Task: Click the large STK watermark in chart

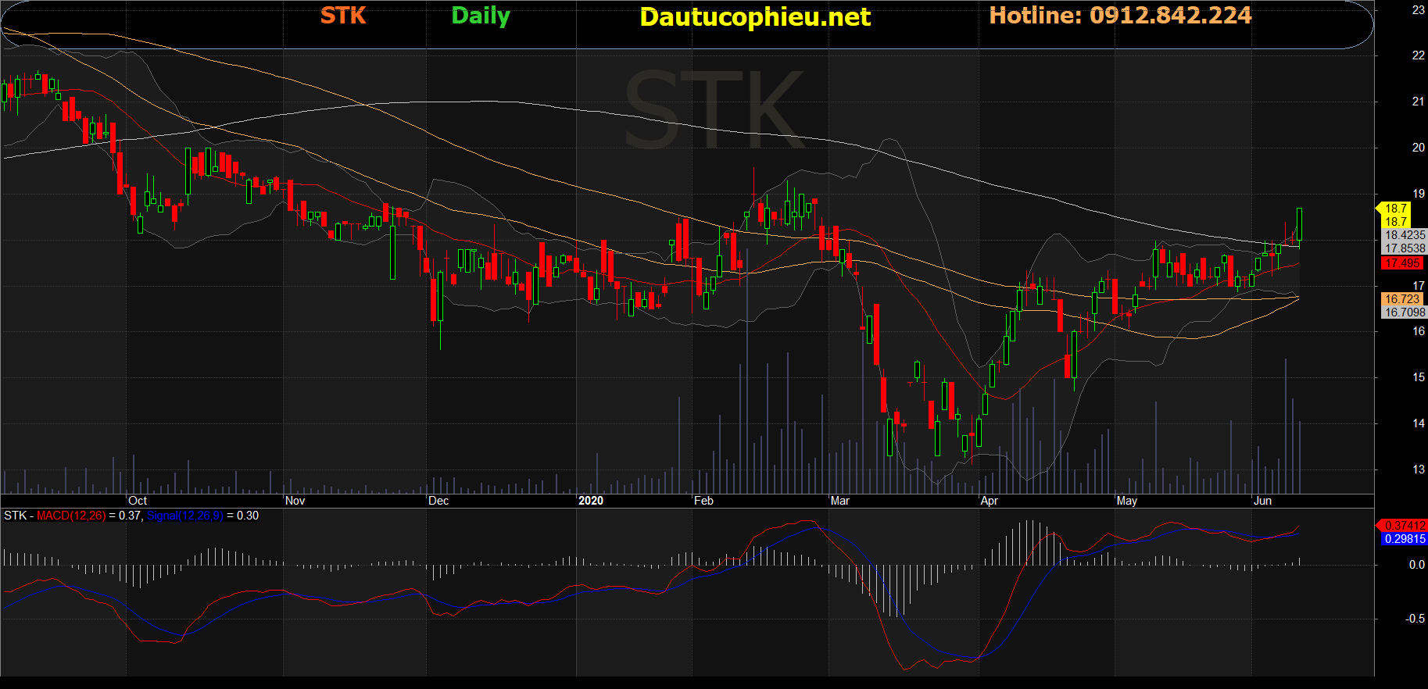Action: pos(714,109)
